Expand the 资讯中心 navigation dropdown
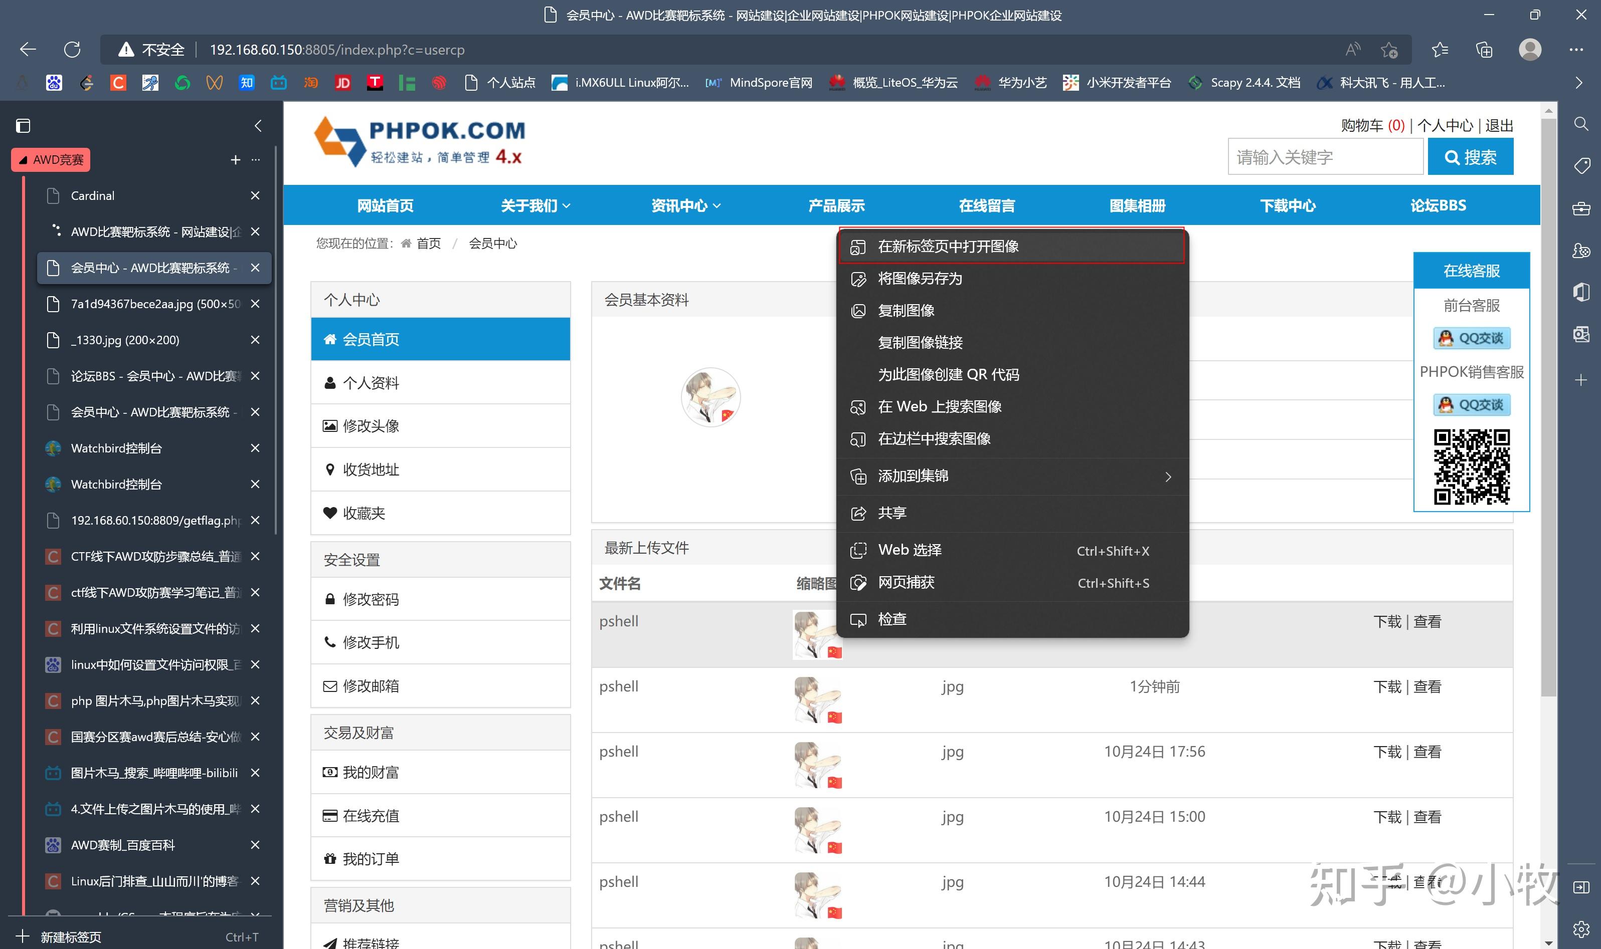This screenshot has height=949, width=1601. (x=685, y=205)
